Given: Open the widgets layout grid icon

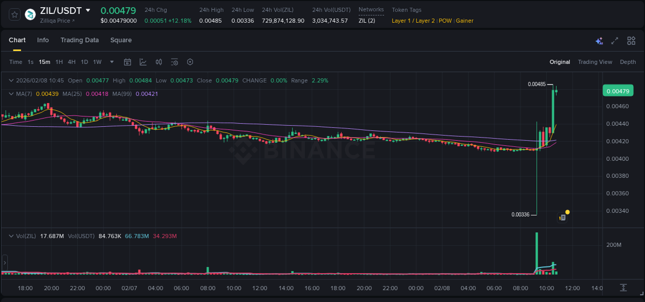Looking at the screenshot, I should (x=631, y=40).
